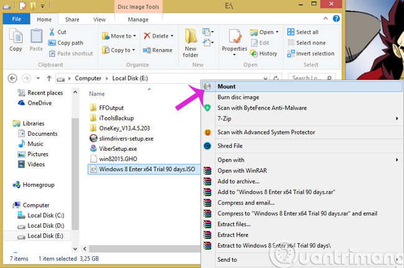Click the Select none icon
Image resolution: width=404 pixels, height=268 pixels.
tap(291, 43)
